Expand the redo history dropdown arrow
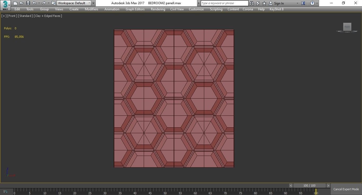Image resolution: width=362 pixels, height=195 pixels. click(x=49, y=3)
